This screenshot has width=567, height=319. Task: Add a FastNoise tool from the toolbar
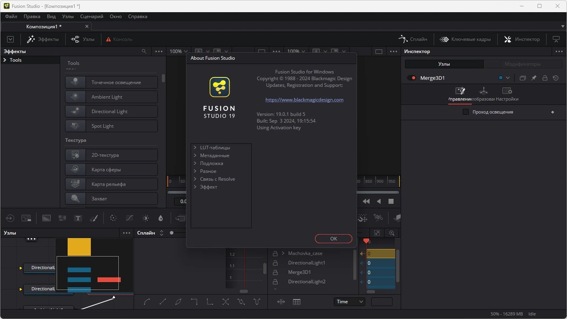[62, 218]
